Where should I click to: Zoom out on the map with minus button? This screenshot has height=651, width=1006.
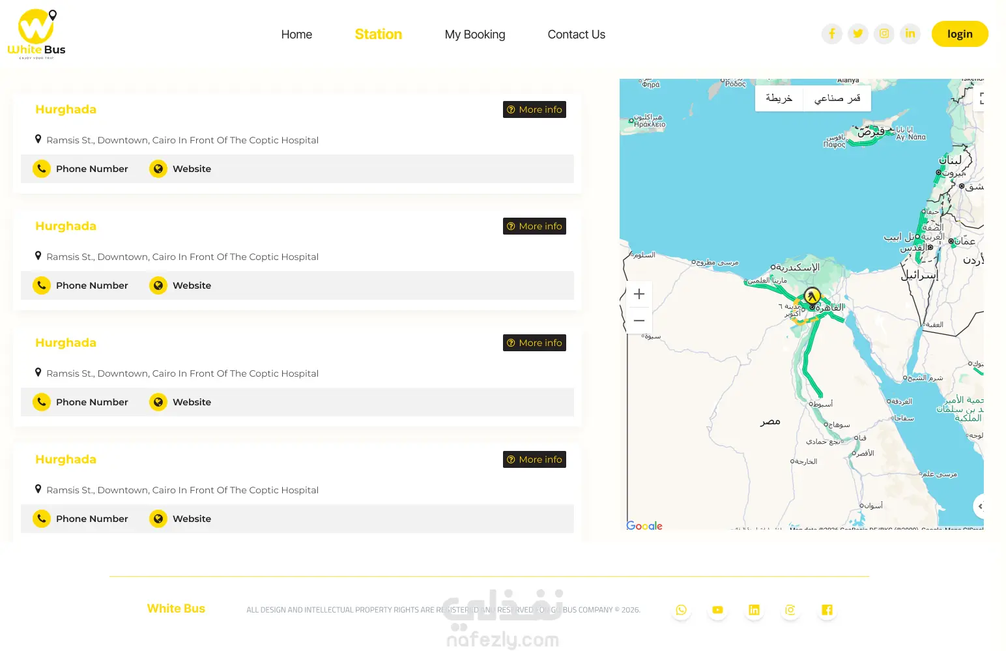coord(639,321)
